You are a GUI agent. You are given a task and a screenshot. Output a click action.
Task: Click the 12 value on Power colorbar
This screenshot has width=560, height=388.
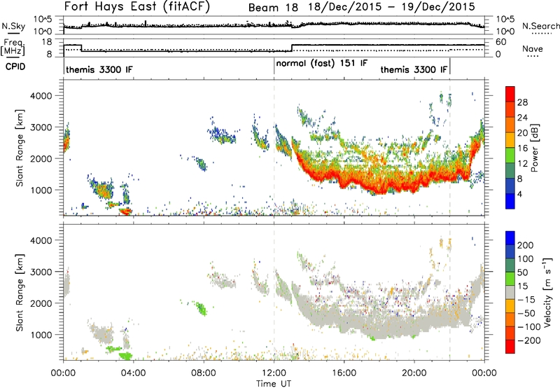(522, 164)
